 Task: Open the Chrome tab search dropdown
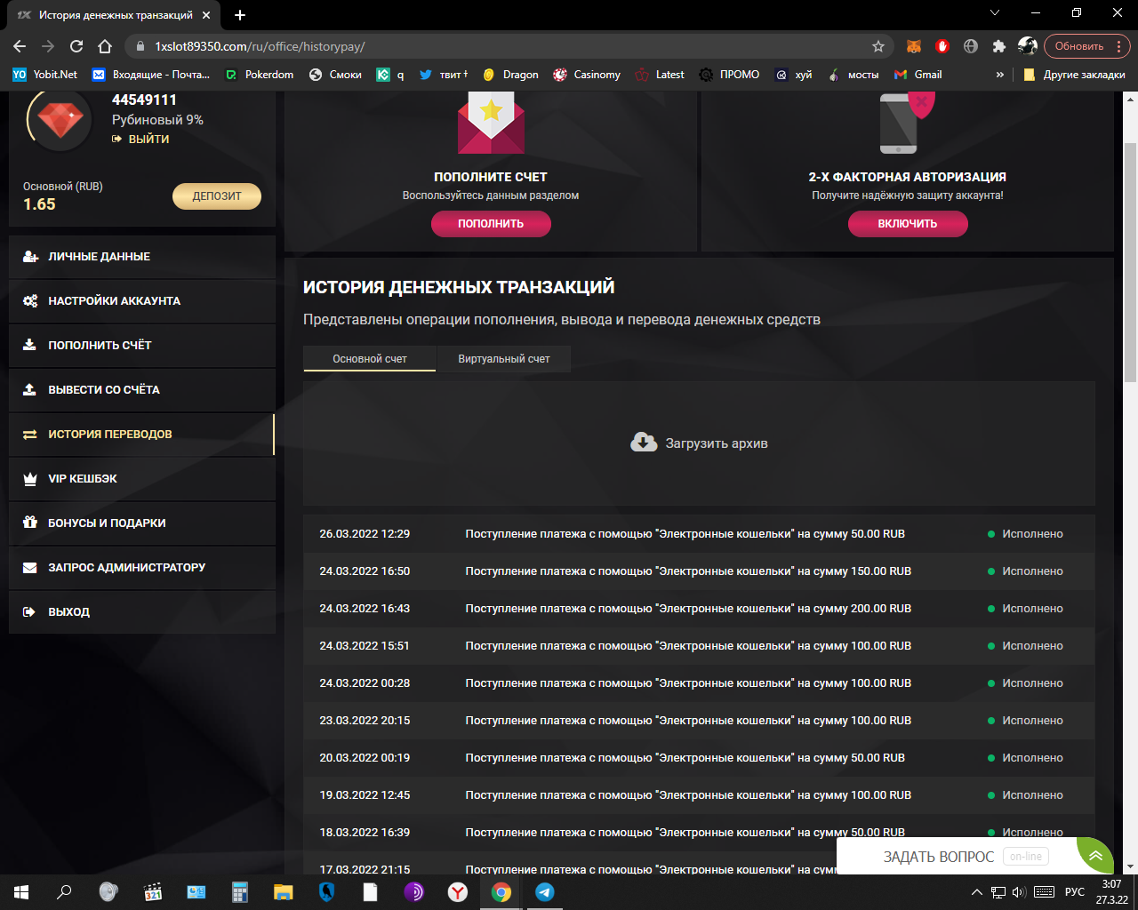[995, 13]
